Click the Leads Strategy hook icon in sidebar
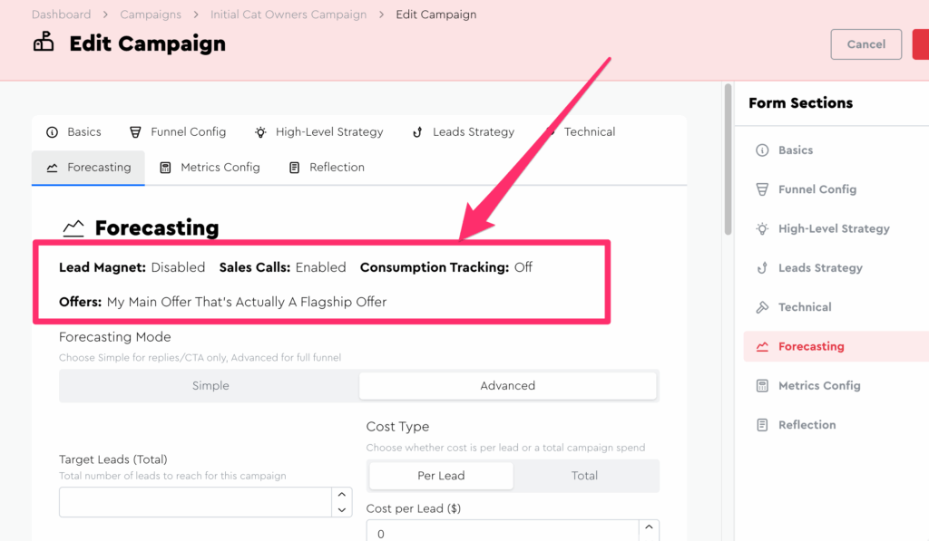929x541 pixels. [762, 268]
